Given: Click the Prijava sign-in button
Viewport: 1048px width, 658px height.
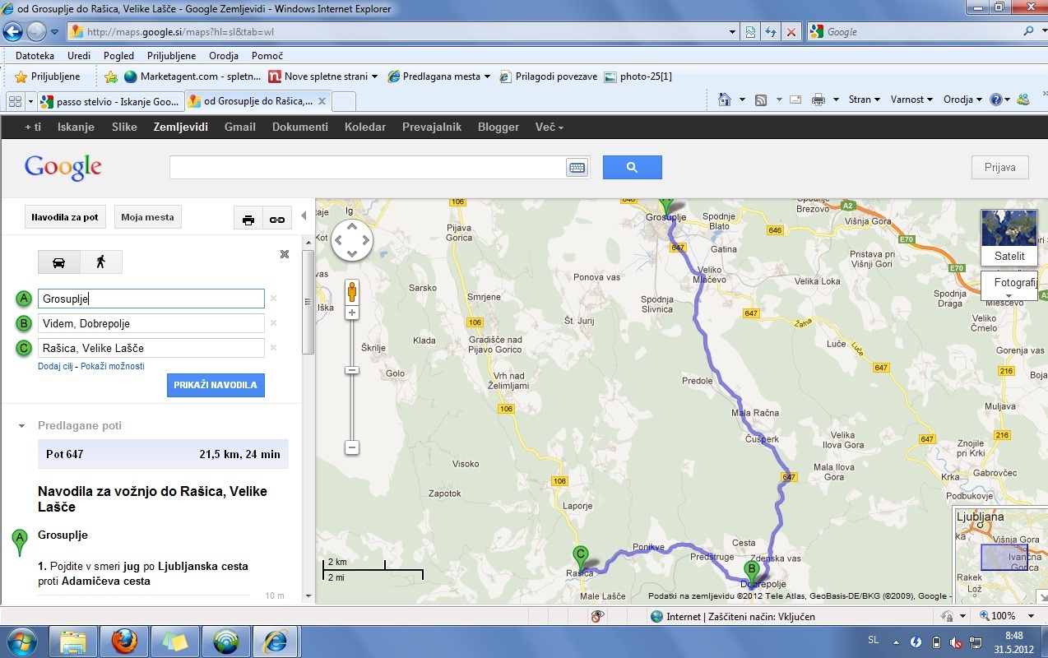Looking at the screenshot, I should click(999, 167).
